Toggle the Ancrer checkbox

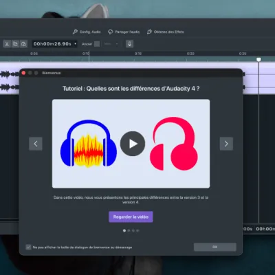pos(97,44)
